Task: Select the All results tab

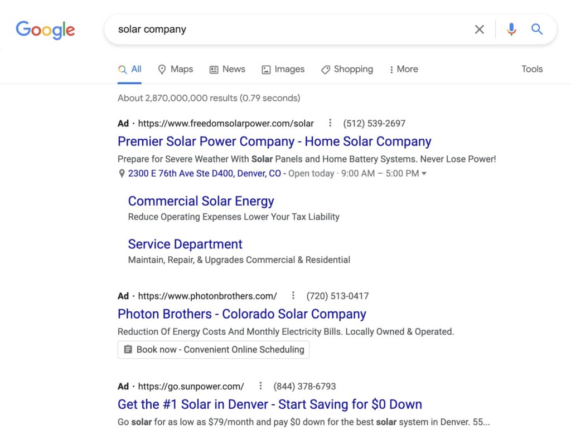Action: [x=129, y=69]
